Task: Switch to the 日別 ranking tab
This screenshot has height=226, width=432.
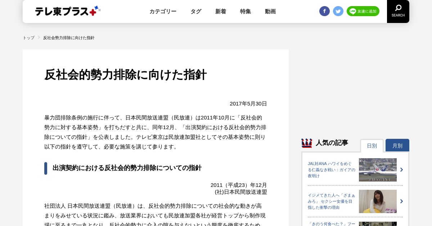Action: click(x=372, y=146)
